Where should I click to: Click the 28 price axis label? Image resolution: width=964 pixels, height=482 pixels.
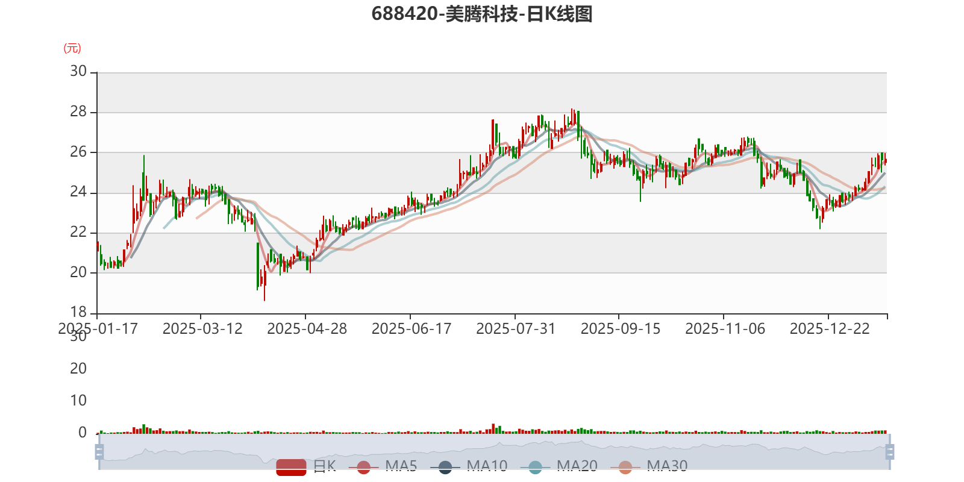coord(78,111)
